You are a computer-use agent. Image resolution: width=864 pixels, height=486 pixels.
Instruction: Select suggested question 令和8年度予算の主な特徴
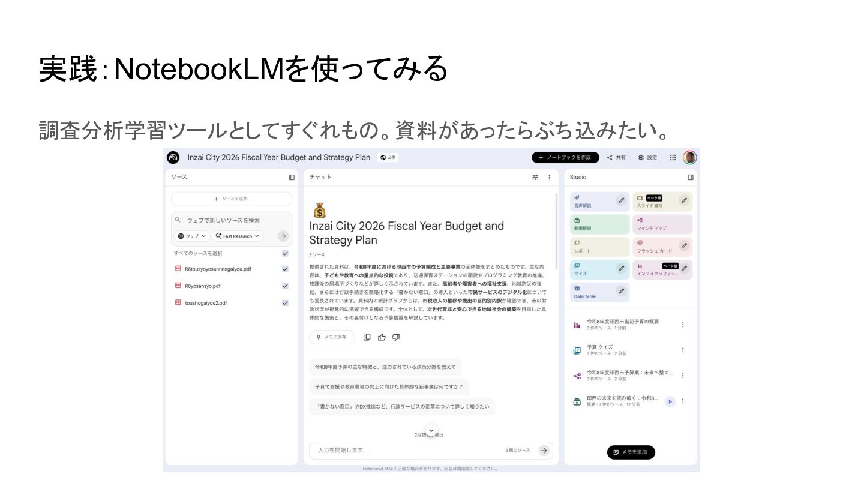pos(385,367)
